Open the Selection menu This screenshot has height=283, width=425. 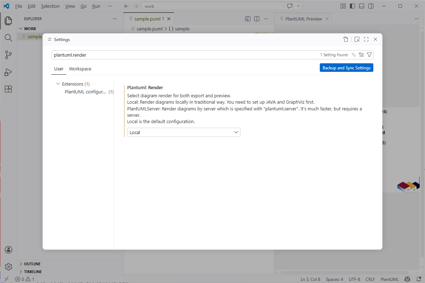pyautogui.click(x=50, y=6)
